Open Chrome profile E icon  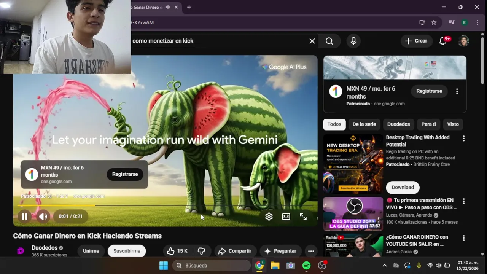point(464,22)
